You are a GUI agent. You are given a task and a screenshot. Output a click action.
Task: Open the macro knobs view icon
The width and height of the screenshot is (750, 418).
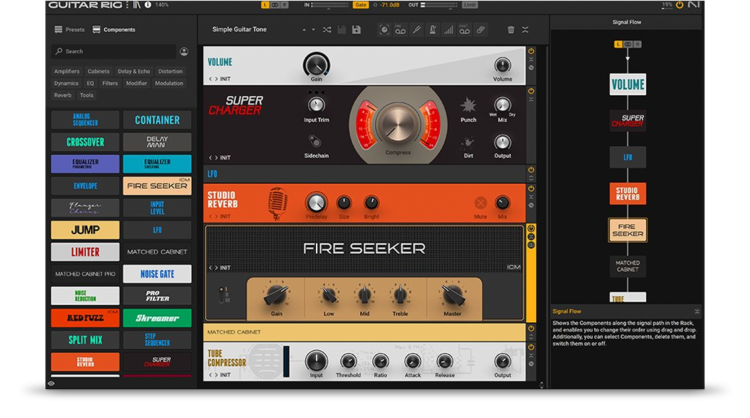pyautogui.click(x=384, y=30)
